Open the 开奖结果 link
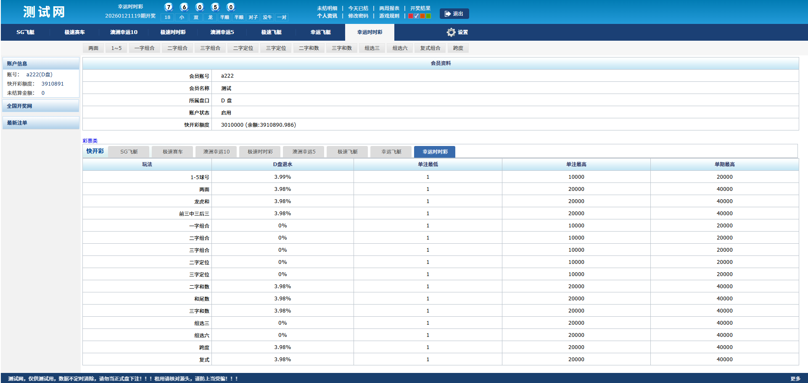This screenshot has height=383, width=808. [x=420, y=8]
